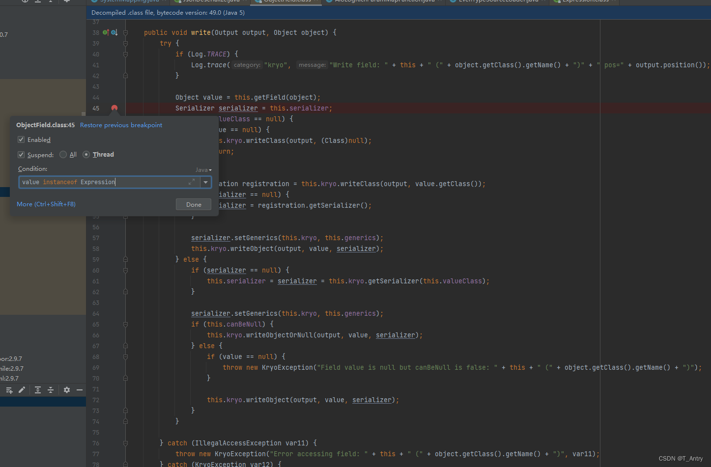Collapse the IllegalAccessException catch block at line 76

pos(125,443)
